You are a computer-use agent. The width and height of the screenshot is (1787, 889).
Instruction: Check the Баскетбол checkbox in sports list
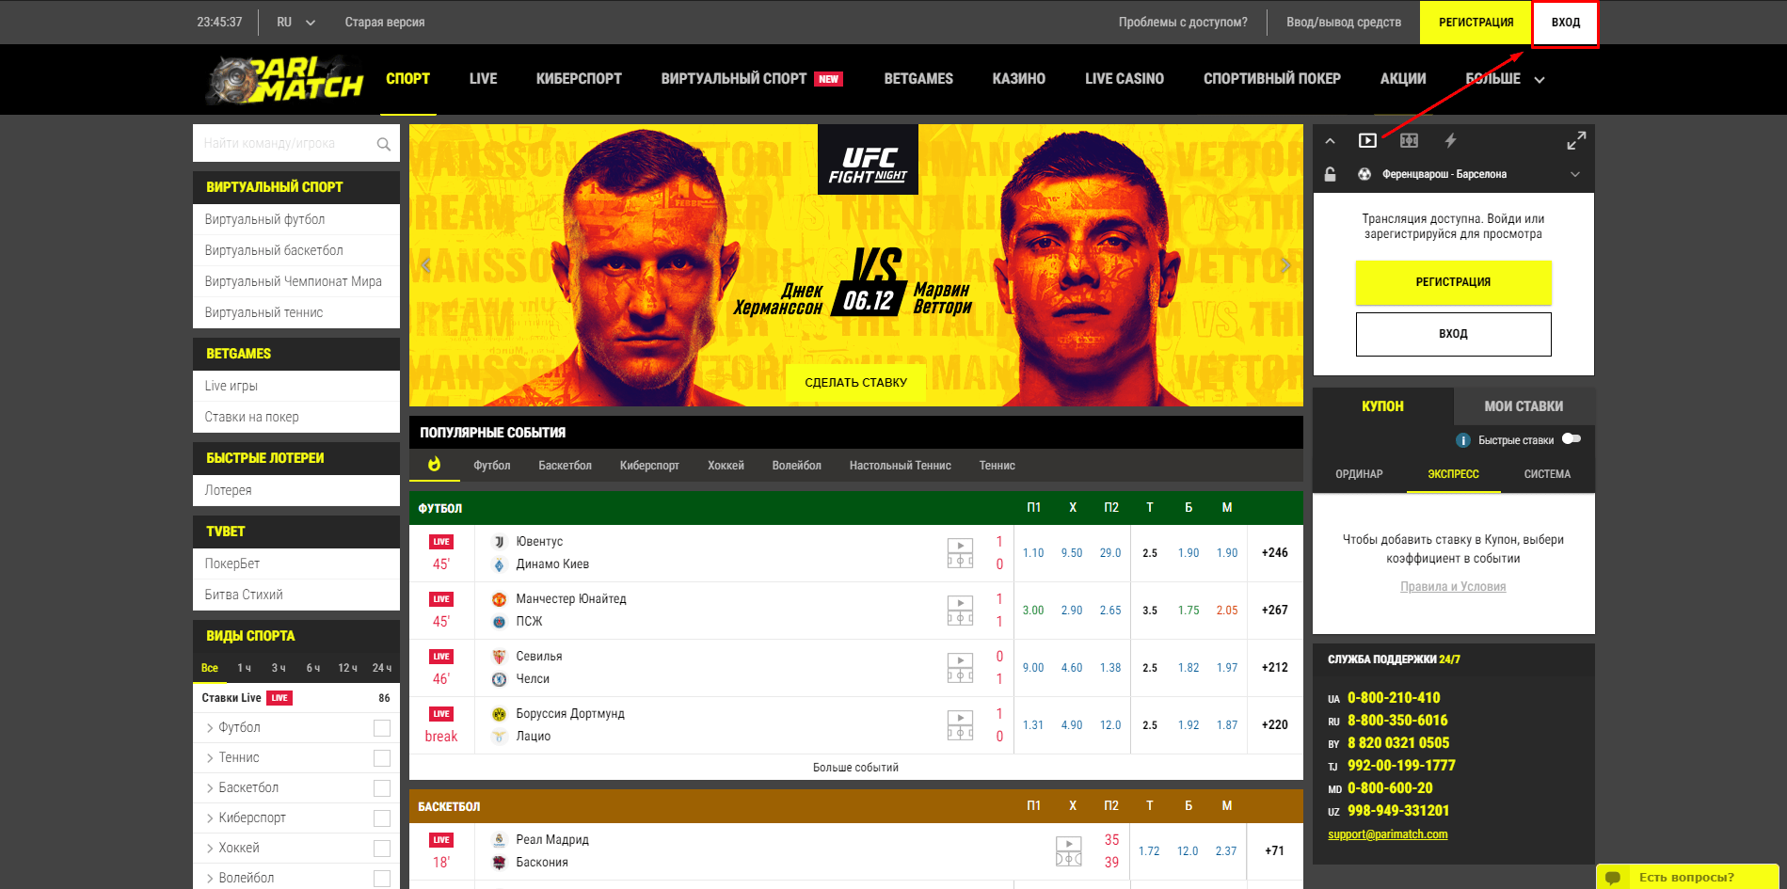382,788
